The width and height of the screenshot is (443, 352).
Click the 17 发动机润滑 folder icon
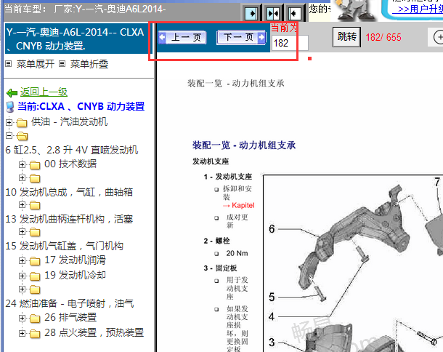point(35,261)
